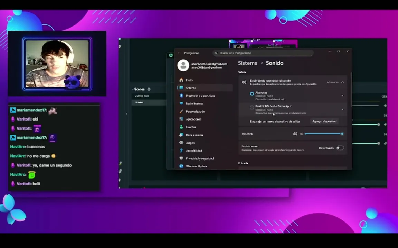The image size is (398, 248).
Task: Collapse the Scenes panel chevron in Streamlabs
Action: 133,89
